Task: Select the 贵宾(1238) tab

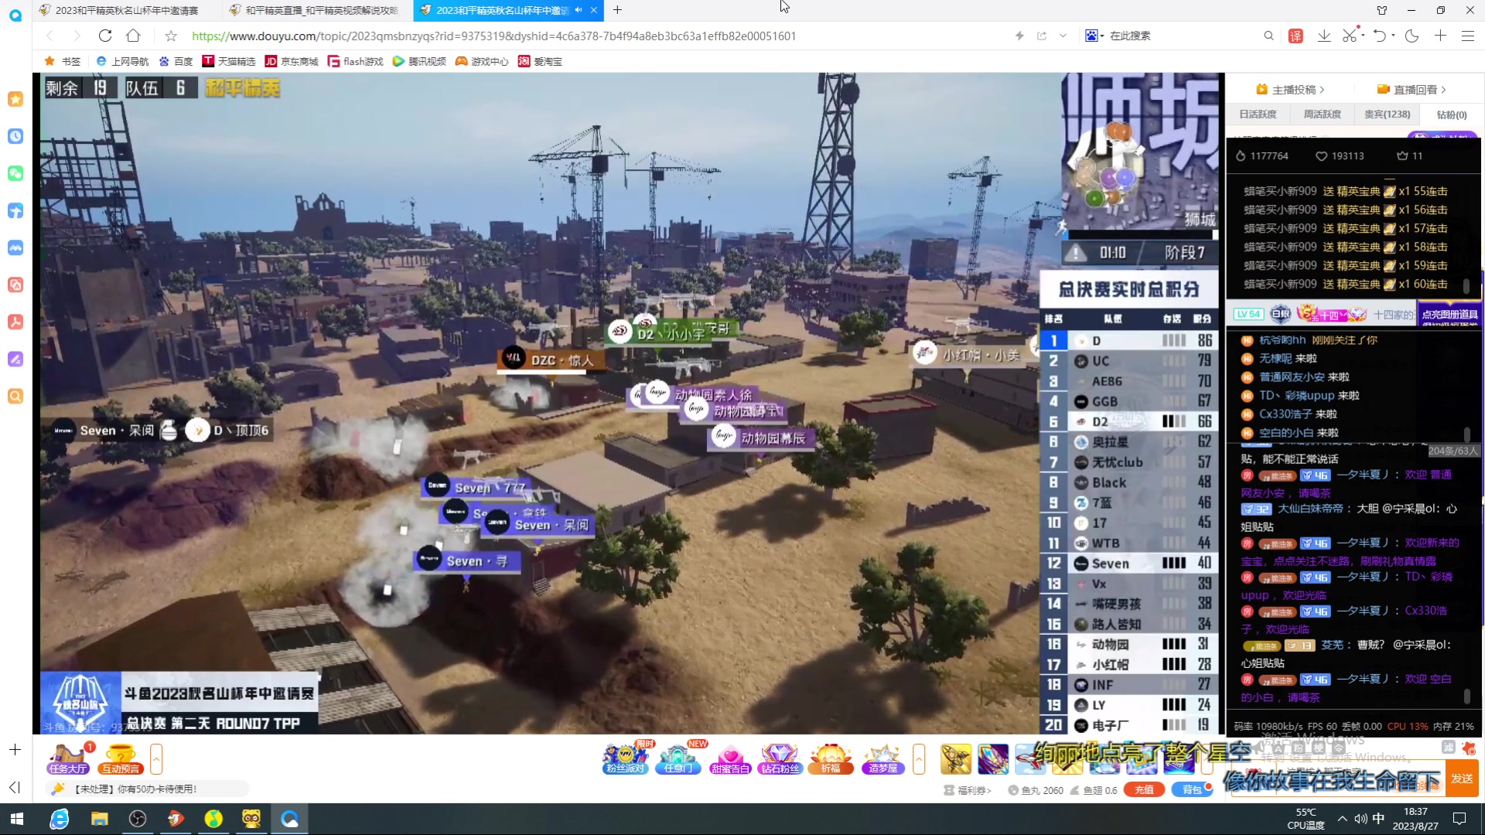Action: 1387,114
